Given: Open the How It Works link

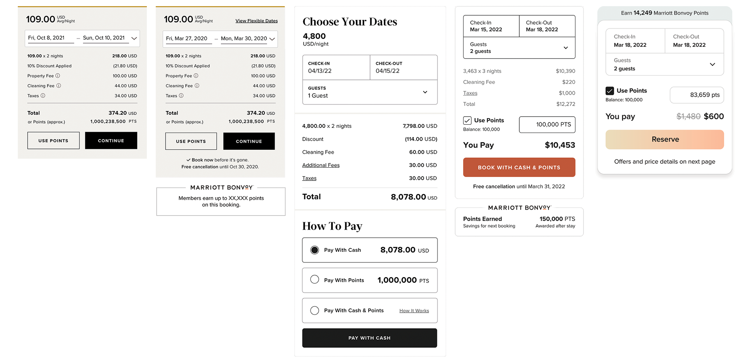Looking at the screenshot, I should point(414,311).
